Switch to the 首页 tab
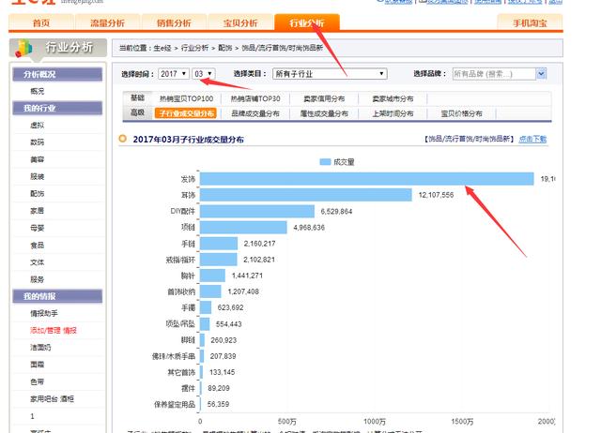601x433 pixels. 41,22
